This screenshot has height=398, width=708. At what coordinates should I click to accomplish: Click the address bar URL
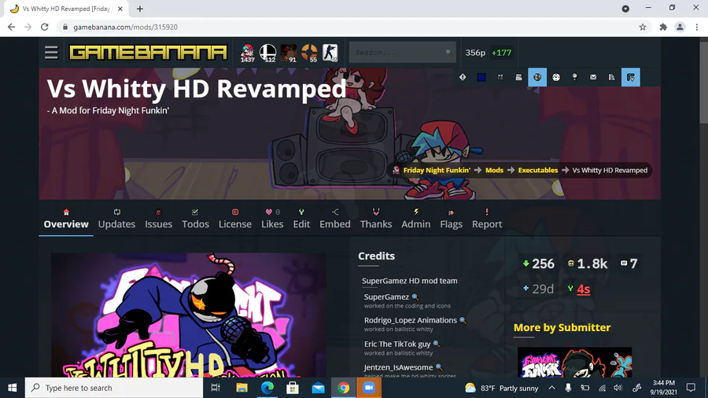click(x=126, y=27)
